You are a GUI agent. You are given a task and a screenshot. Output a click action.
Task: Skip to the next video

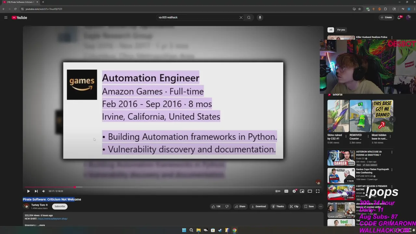click(36, 191)
